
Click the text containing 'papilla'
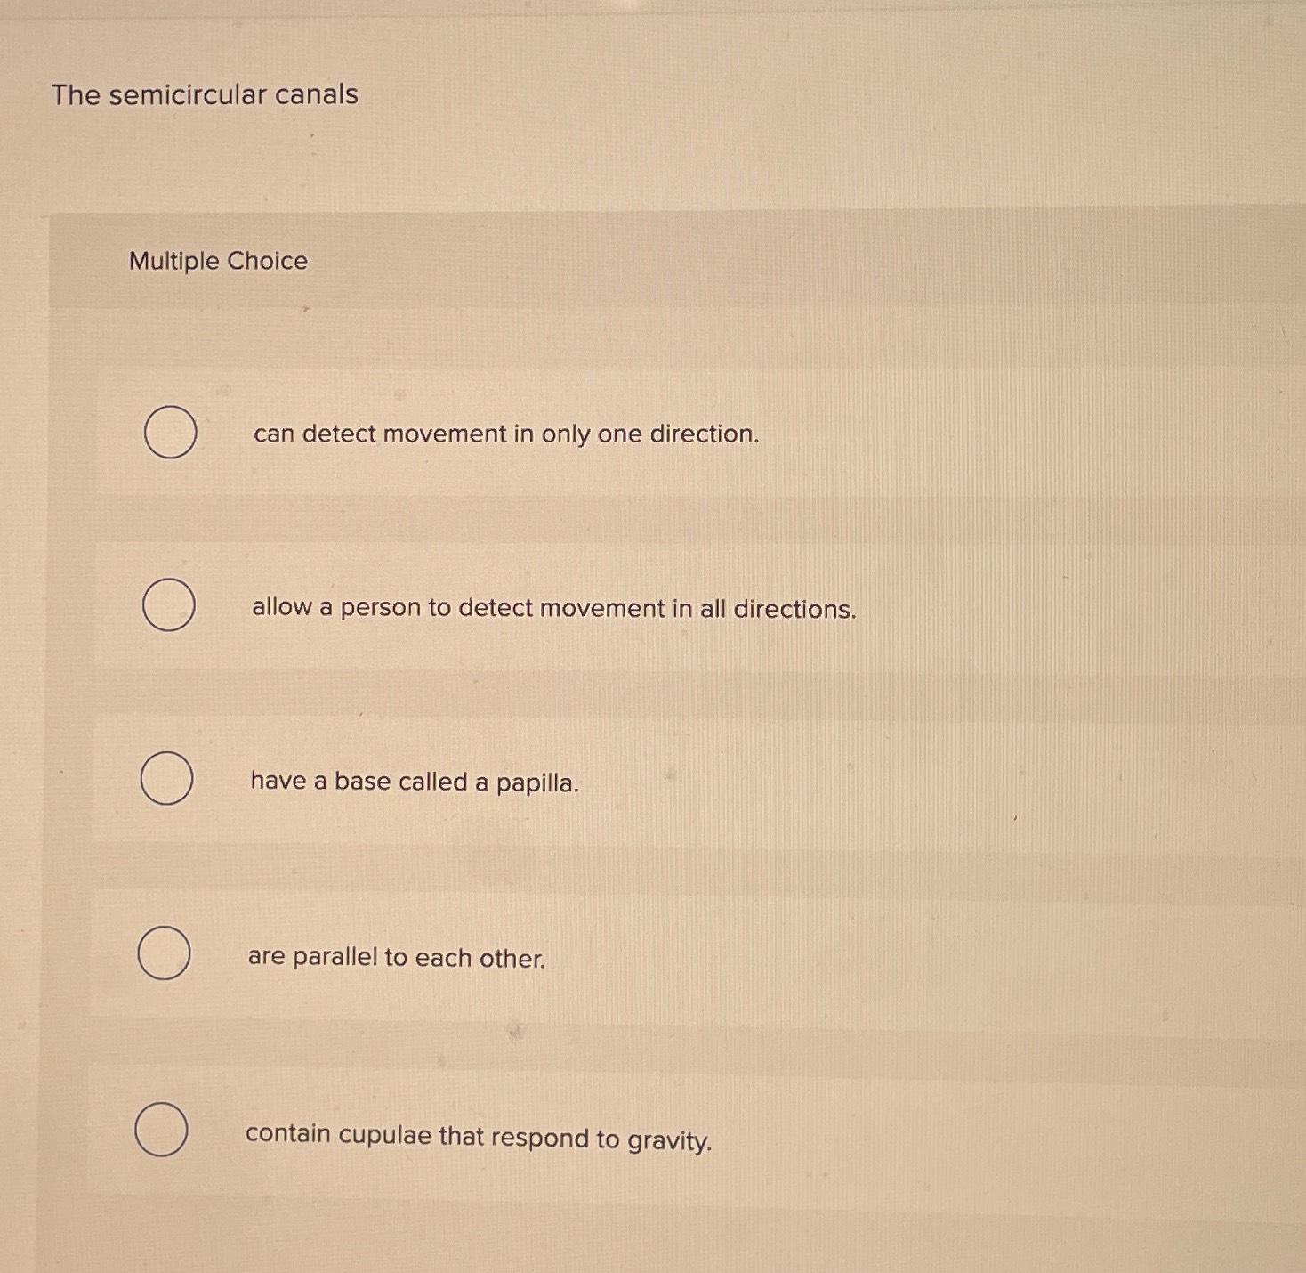tap(415, 781)
